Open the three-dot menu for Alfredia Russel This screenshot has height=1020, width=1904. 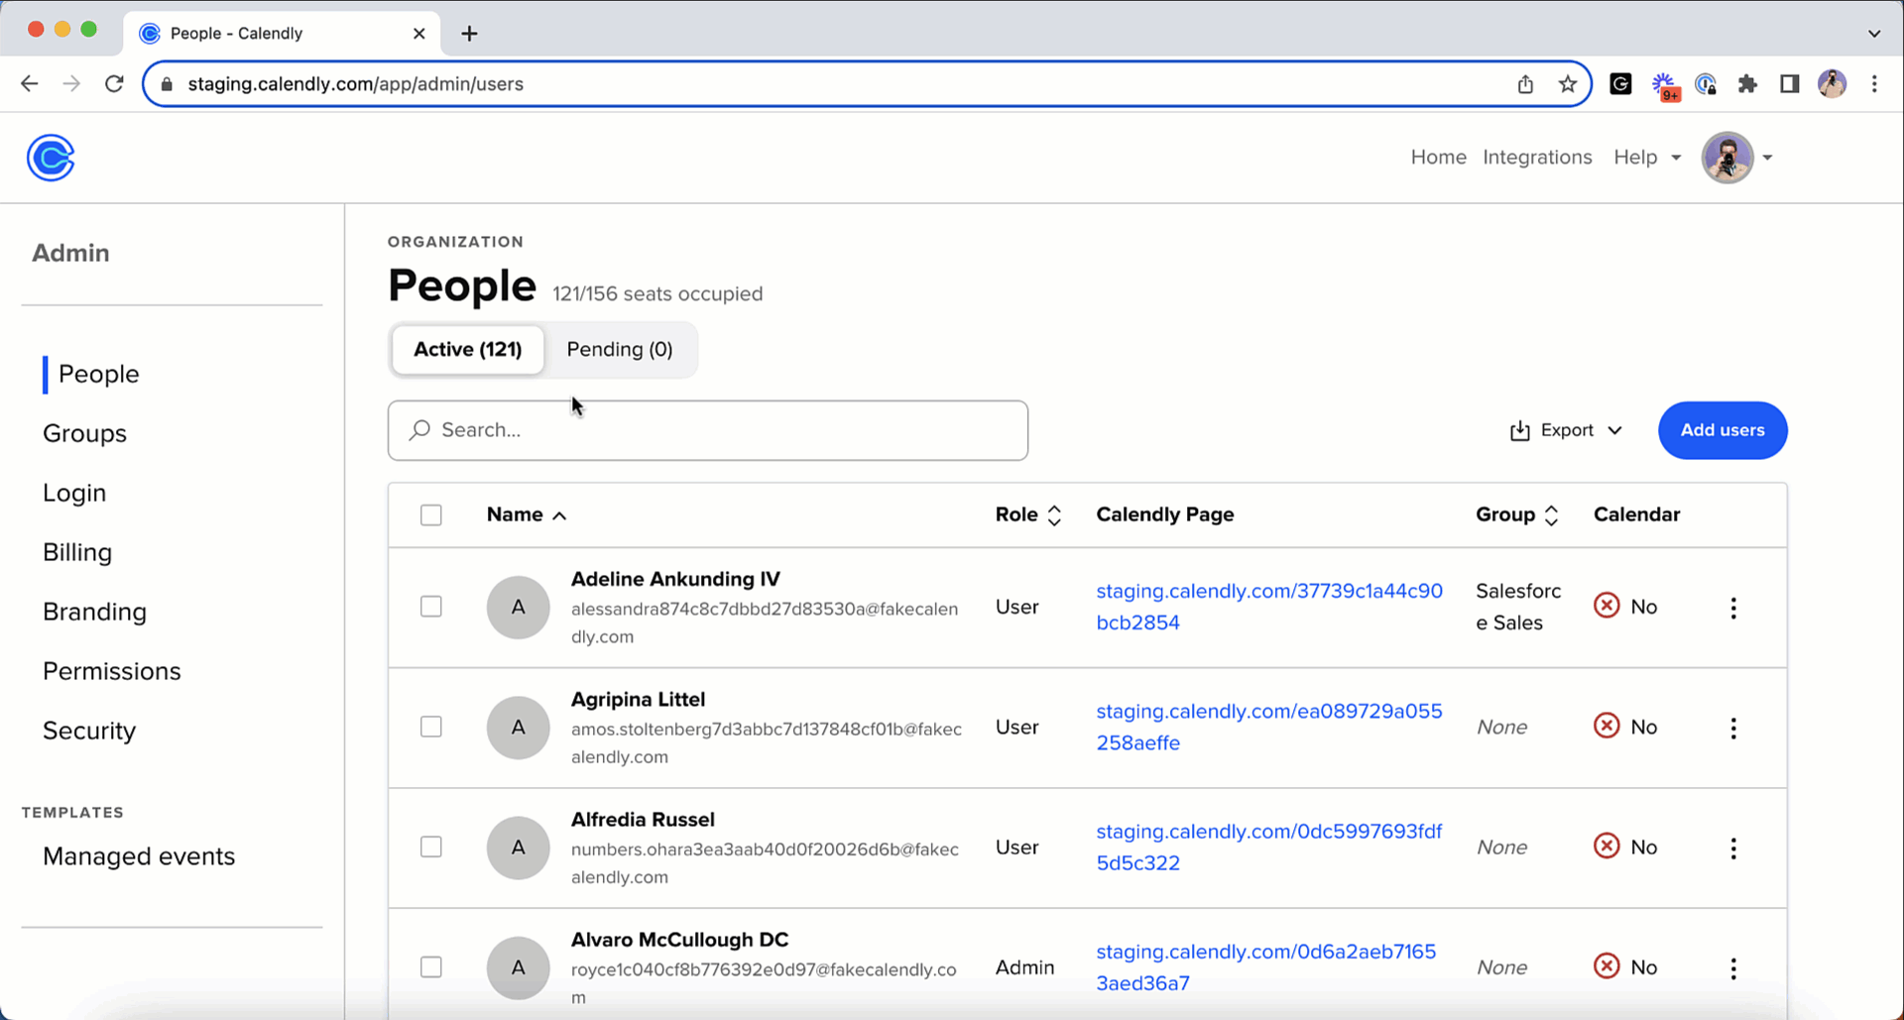click(x=1732, y=849)
